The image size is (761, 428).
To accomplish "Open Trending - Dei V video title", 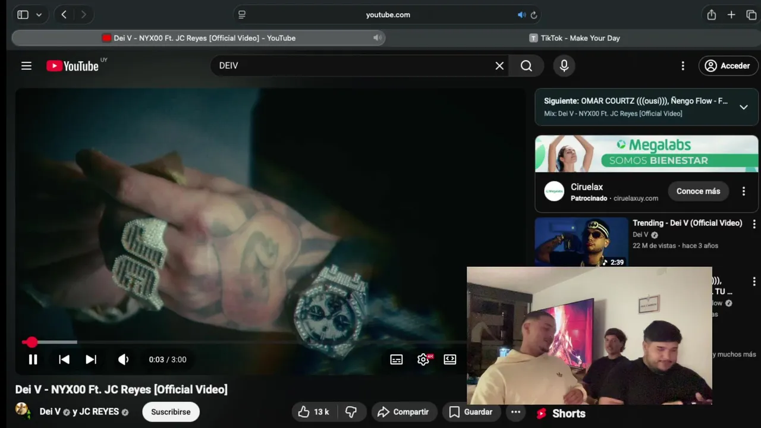I will tap(687, 223).
